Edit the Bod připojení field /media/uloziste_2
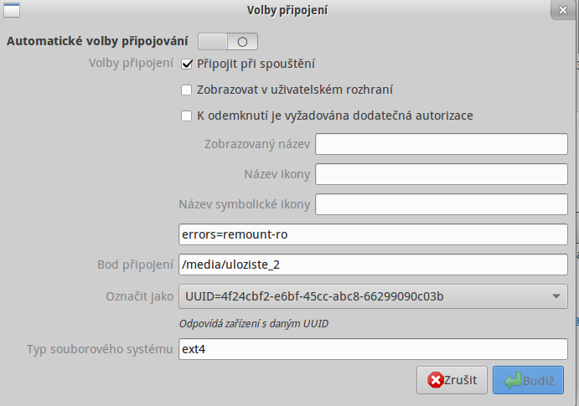This screenshot has height=406, width=579. (373, 265)
